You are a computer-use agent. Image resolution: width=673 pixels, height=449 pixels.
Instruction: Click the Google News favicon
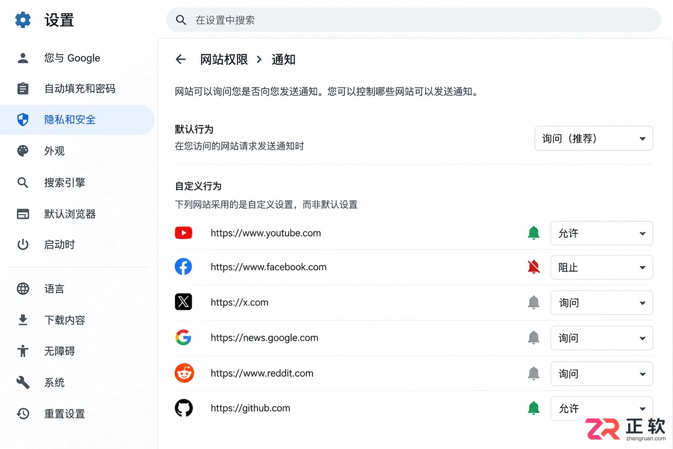click(184, 337)
